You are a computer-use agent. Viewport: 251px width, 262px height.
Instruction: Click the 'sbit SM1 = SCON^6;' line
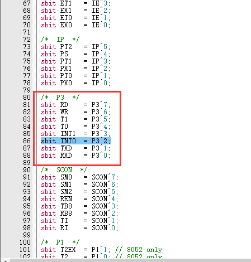click(79, 185)
